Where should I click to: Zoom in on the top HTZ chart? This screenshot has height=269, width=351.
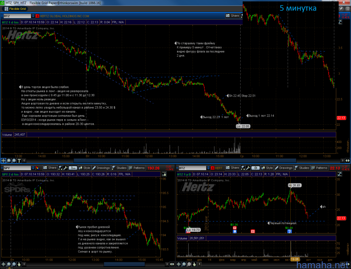[8, 160]
